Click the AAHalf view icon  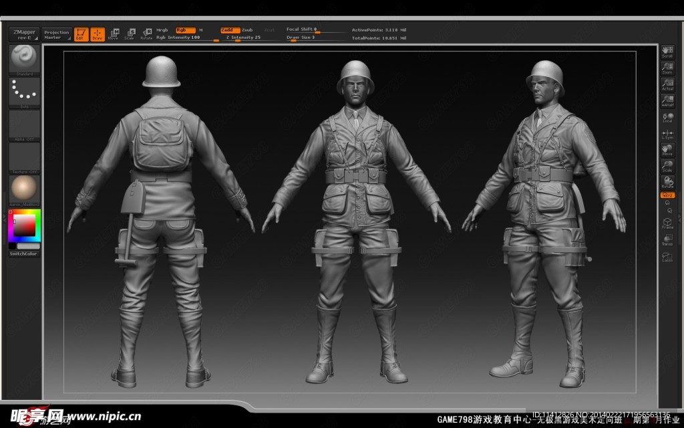click(x=667, y=100)
